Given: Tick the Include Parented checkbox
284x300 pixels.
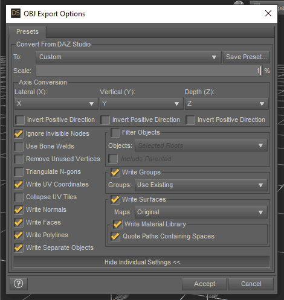Looking at the screenshot, I should click(113, 159).
